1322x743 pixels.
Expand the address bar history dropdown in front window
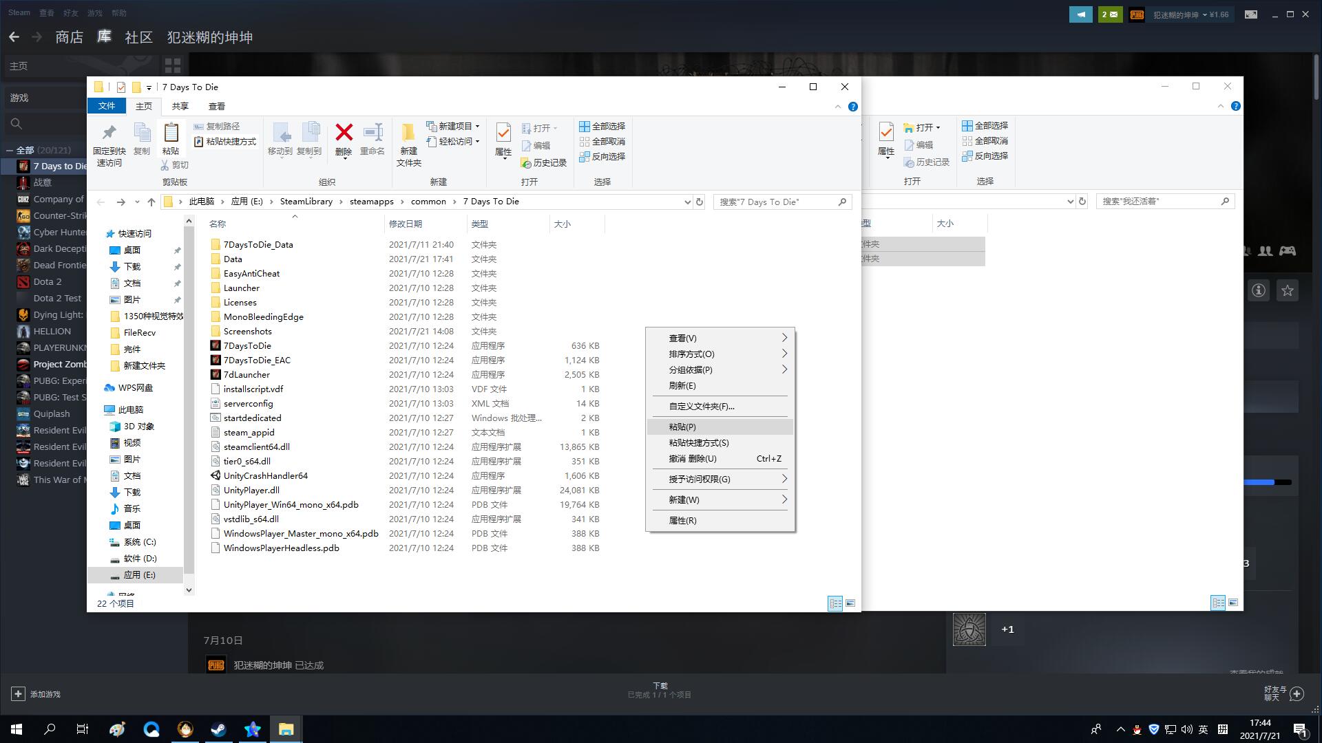point(687,202)
